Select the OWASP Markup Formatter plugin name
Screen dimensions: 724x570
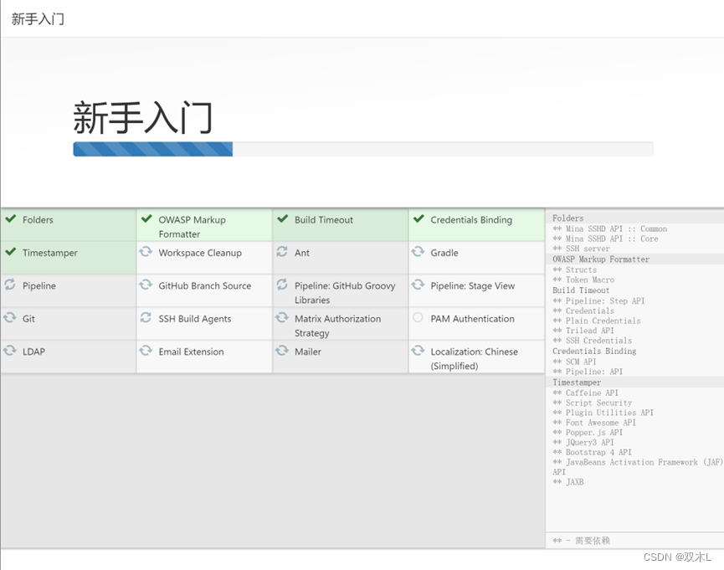tap(192, 227)
